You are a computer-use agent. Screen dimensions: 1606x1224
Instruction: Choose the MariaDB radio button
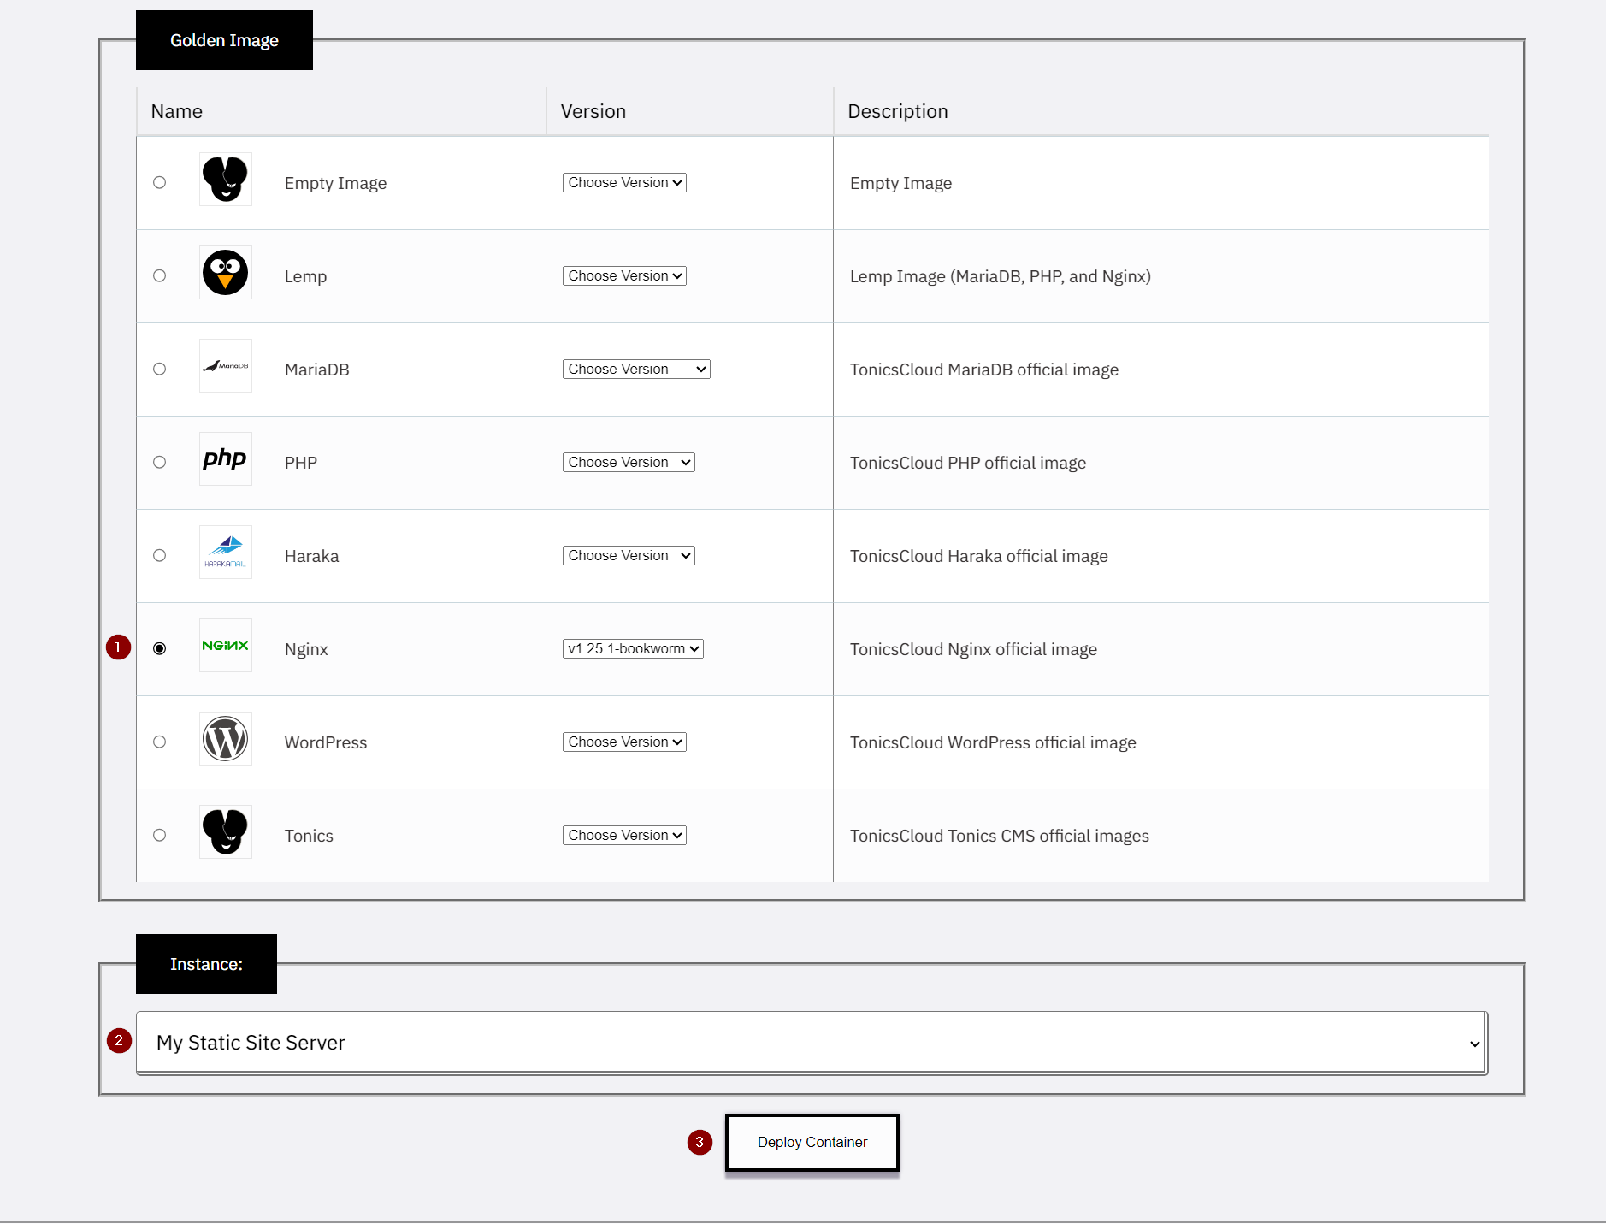coord(160,370)
